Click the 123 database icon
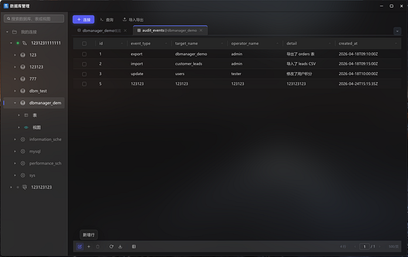Image resolution: width=408 pixels, height=257 pixels. 23,55
